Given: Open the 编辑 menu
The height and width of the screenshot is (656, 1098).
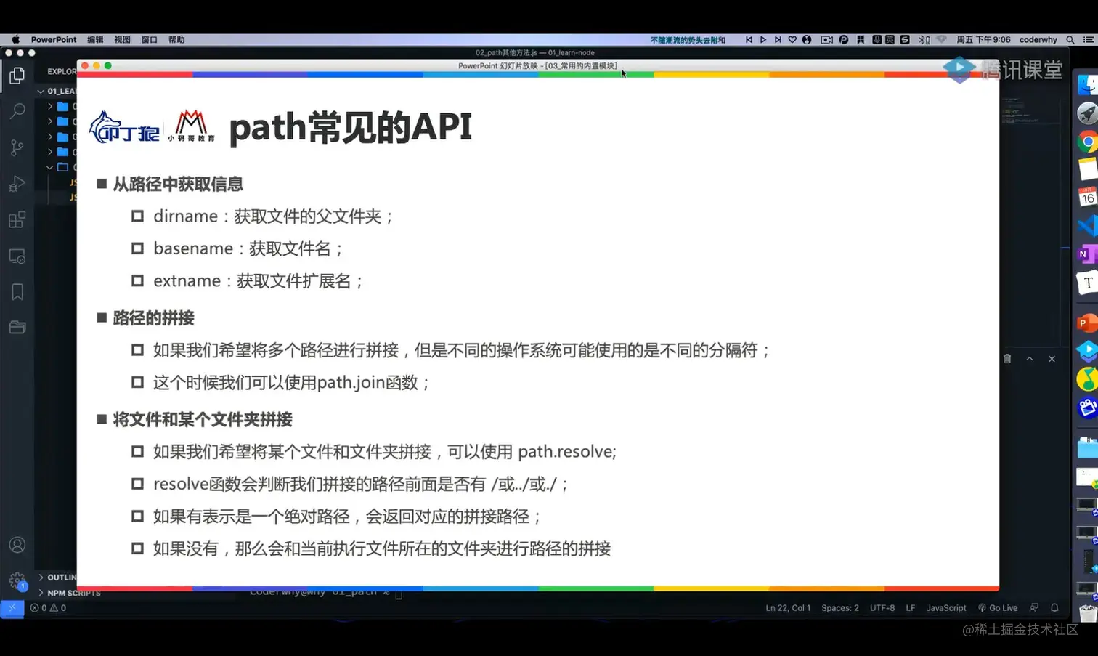Looking at the screenshot, I should (95, 40).
